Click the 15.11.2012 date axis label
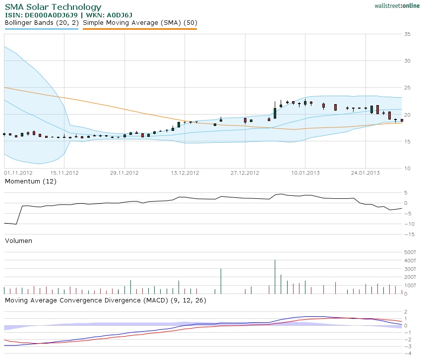 coord(64,173)
